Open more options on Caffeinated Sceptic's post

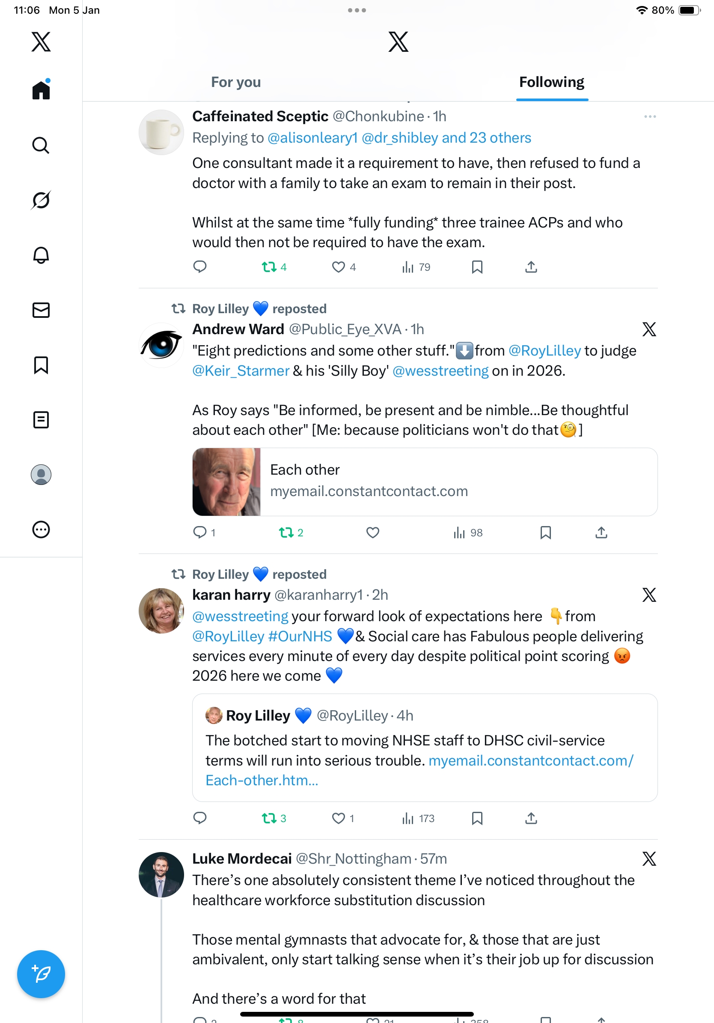[x=649, y=117]
